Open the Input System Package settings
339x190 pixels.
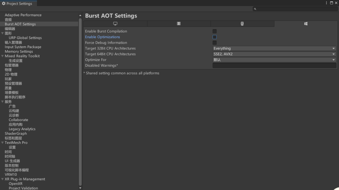pos(23,47)
